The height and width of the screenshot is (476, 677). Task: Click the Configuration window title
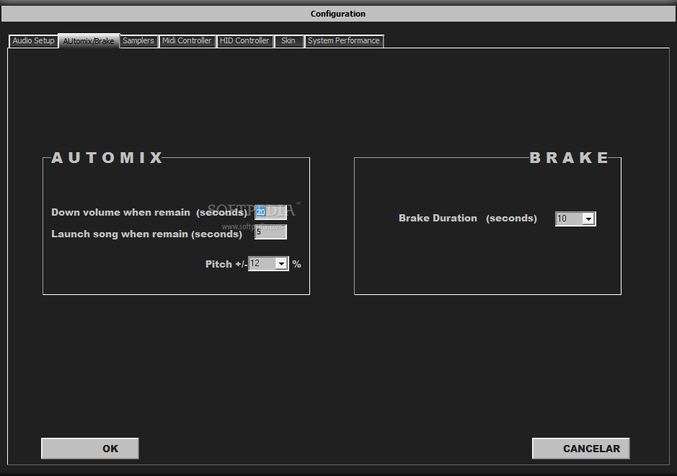(x=338, y=14)
